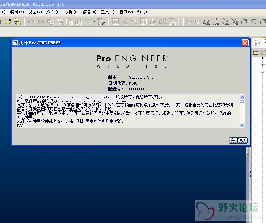Toggle datum axes display
266x223 pixels.
click(216, 22)
